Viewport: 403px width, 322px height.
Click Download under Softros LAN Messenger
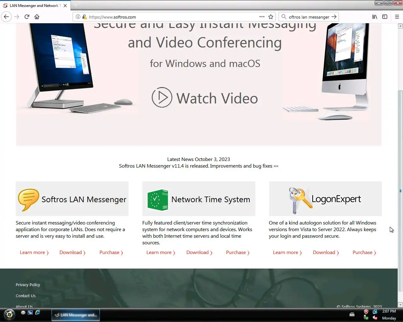pos(72,253)
